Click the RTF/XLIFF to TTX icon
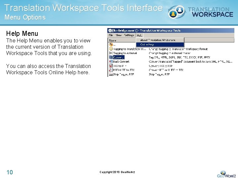The width and height of the screenshot is (238, 179). pos(111,70)
